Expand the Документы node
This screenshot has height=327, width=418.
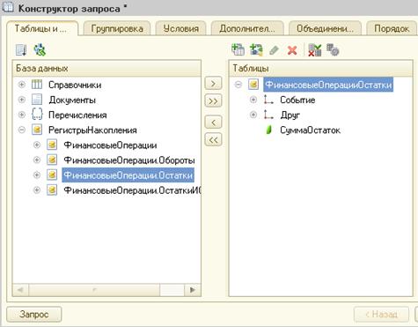coord(22,100)
